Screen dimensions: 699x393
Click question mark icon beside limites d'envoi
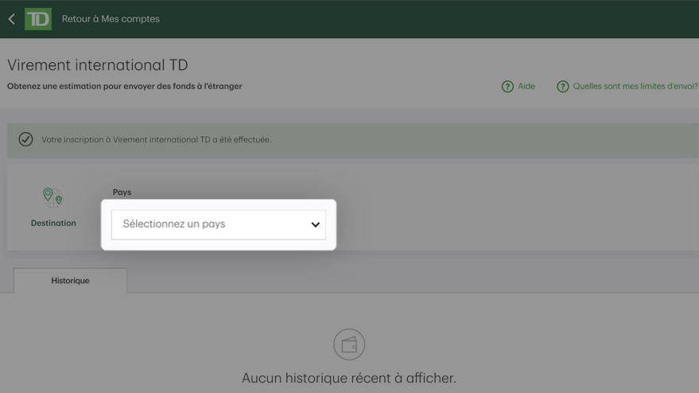click(562, 87)
